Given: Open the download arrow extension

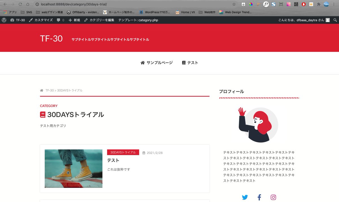Looking at the screenshot, I should [x=243, y=4].
